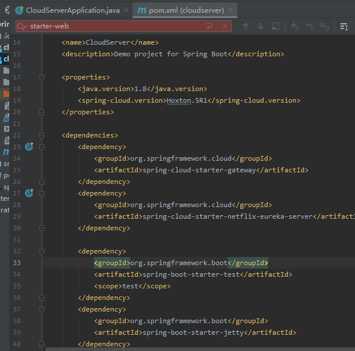Collapse the dependency at line 32

click(42, 251)
